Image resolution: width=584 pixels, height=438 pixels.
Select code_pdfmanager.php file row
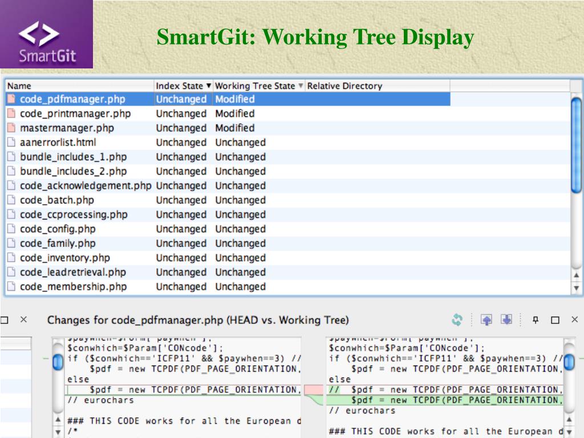pyautogui.click(x=228, y=99)
